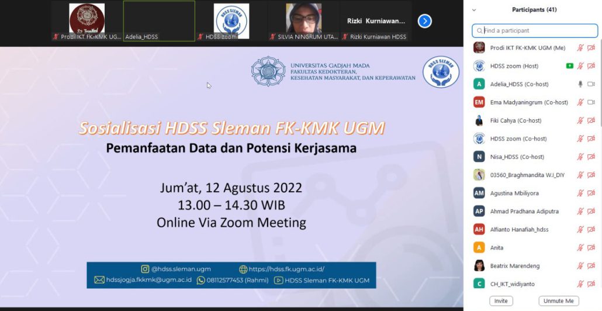
Task: Click mic icon for CH_IKT_widiyanto
Action: (580, 284)
